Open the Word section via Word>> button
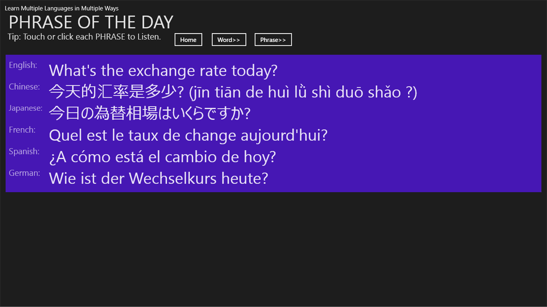Viewport: 547px width, 307px height. (229, 39)
